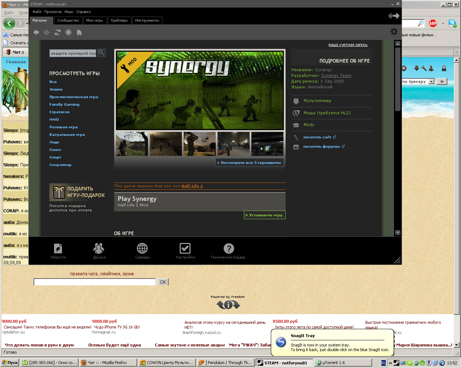Switch to the Инструменты tab
The image size is (461, 368).
point(147,20)
